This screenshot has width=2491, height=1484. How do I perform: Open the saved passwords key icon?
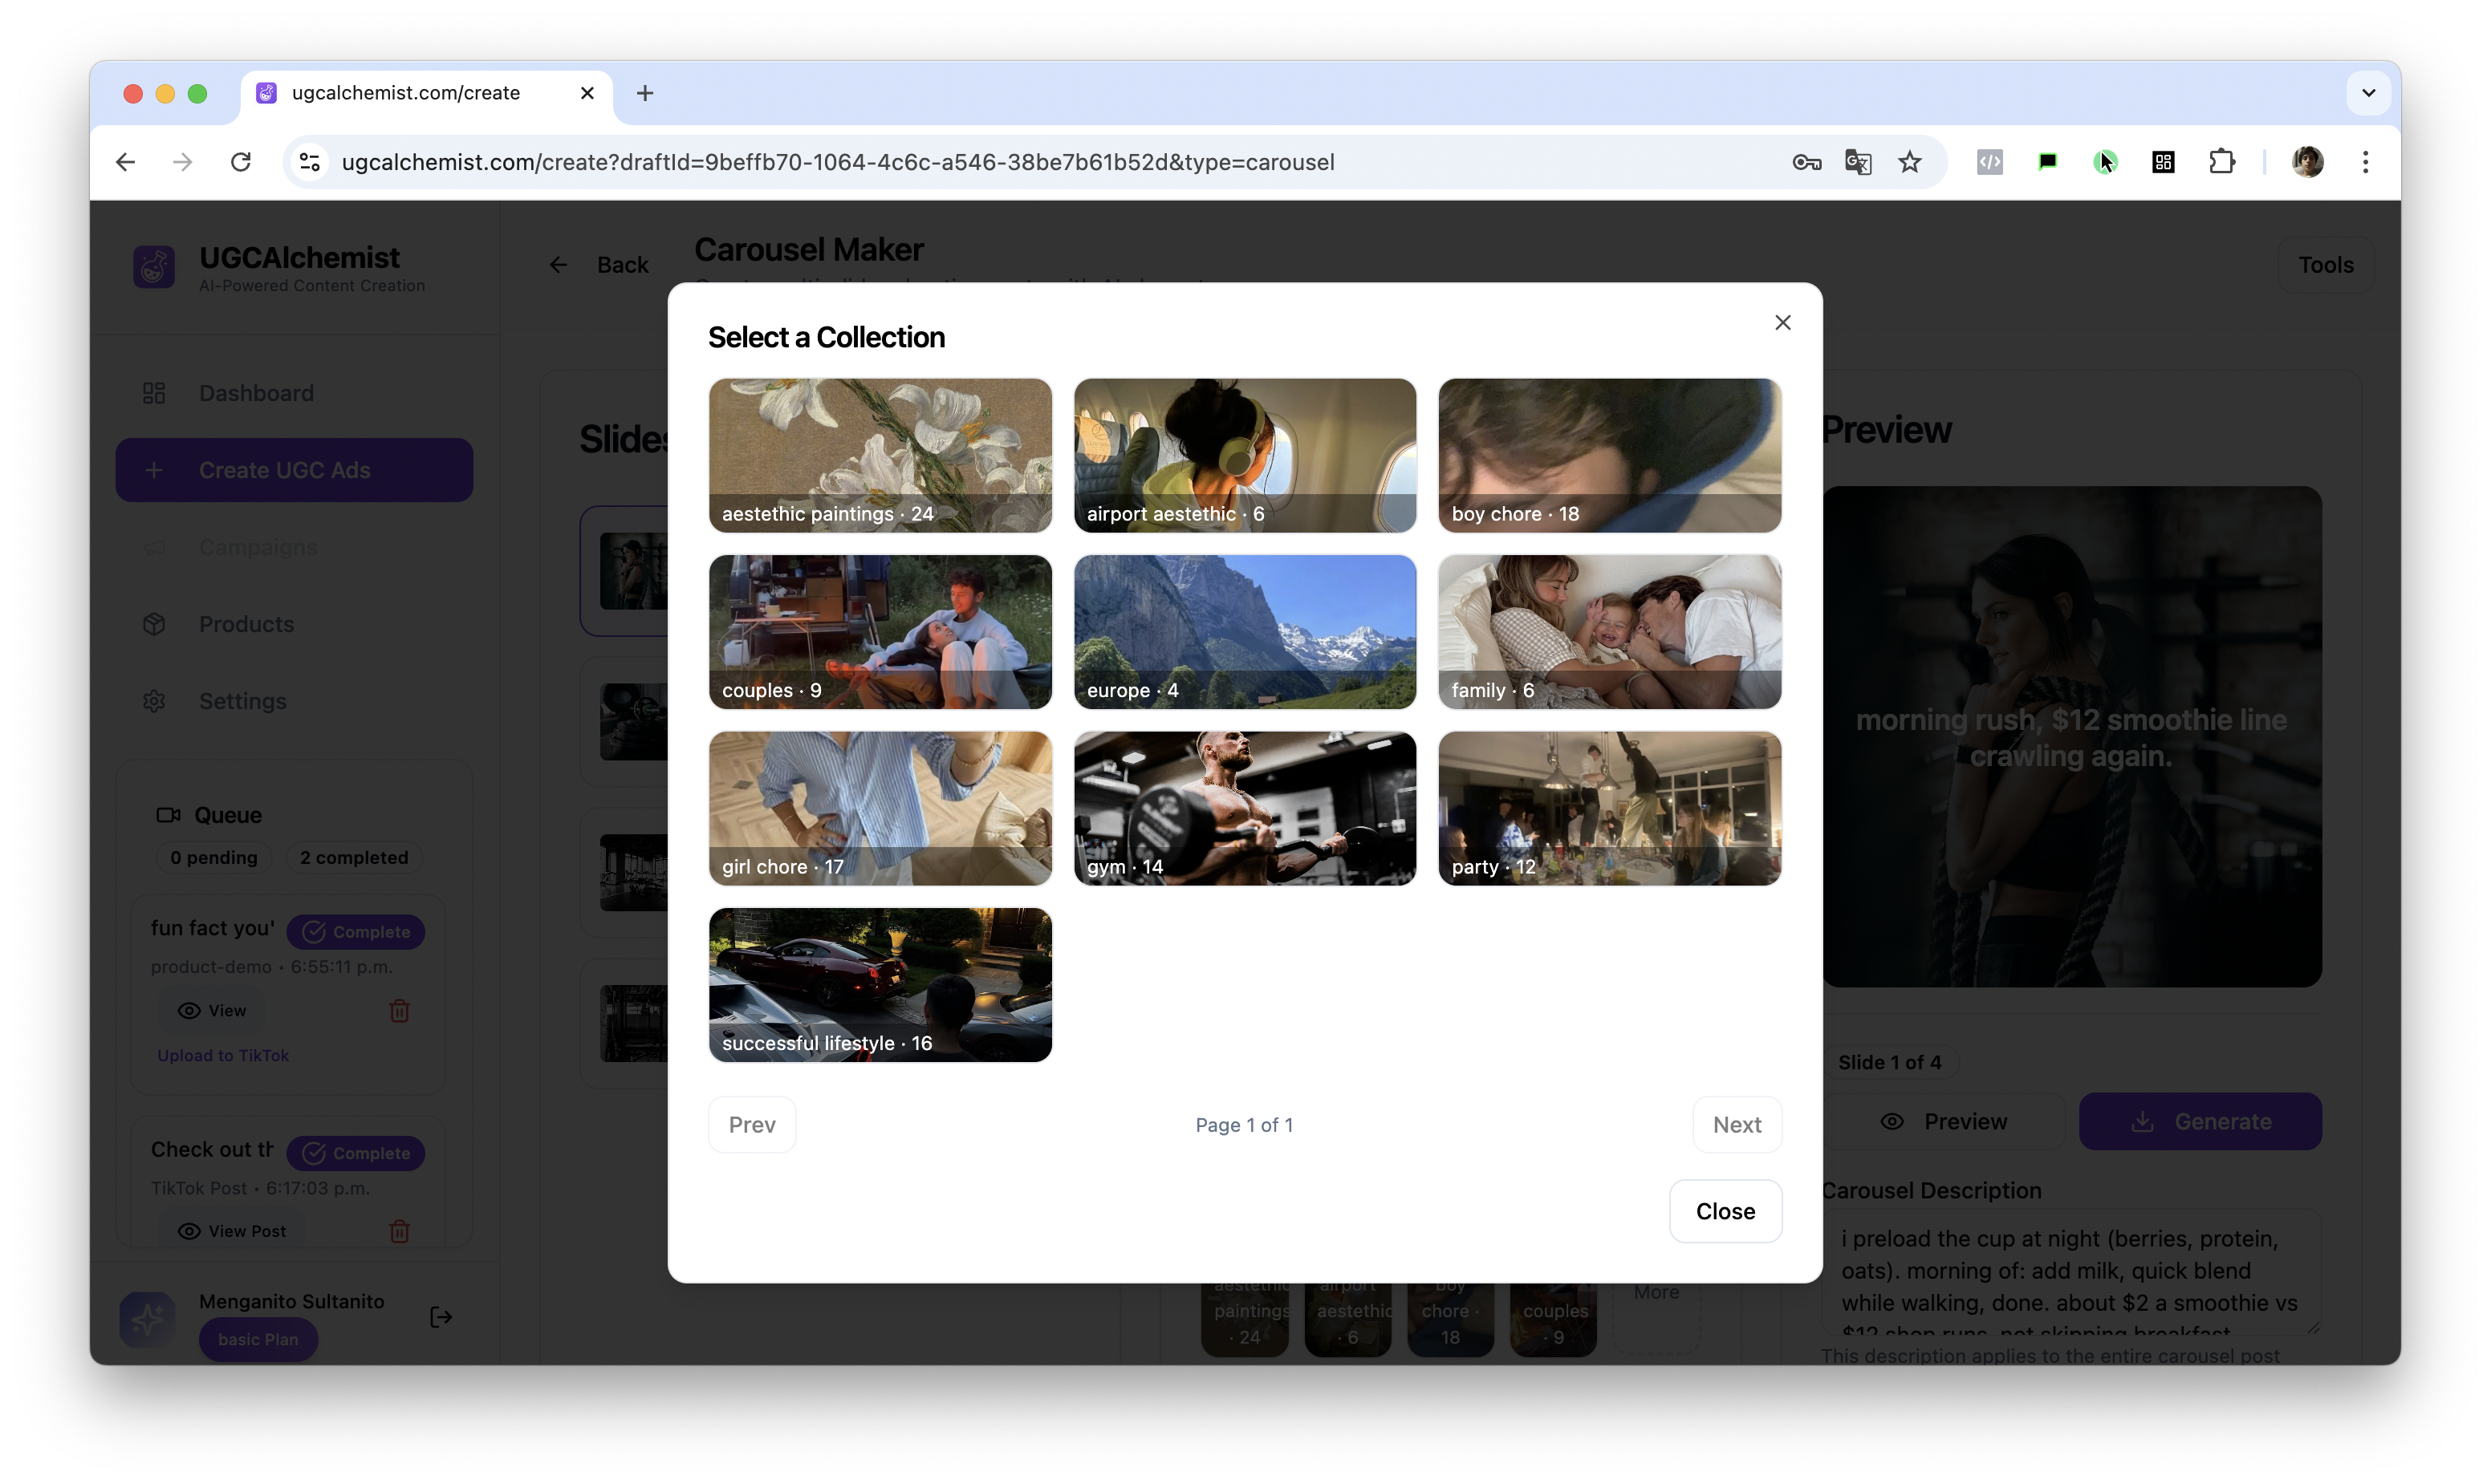click(x=1806, y=162)
